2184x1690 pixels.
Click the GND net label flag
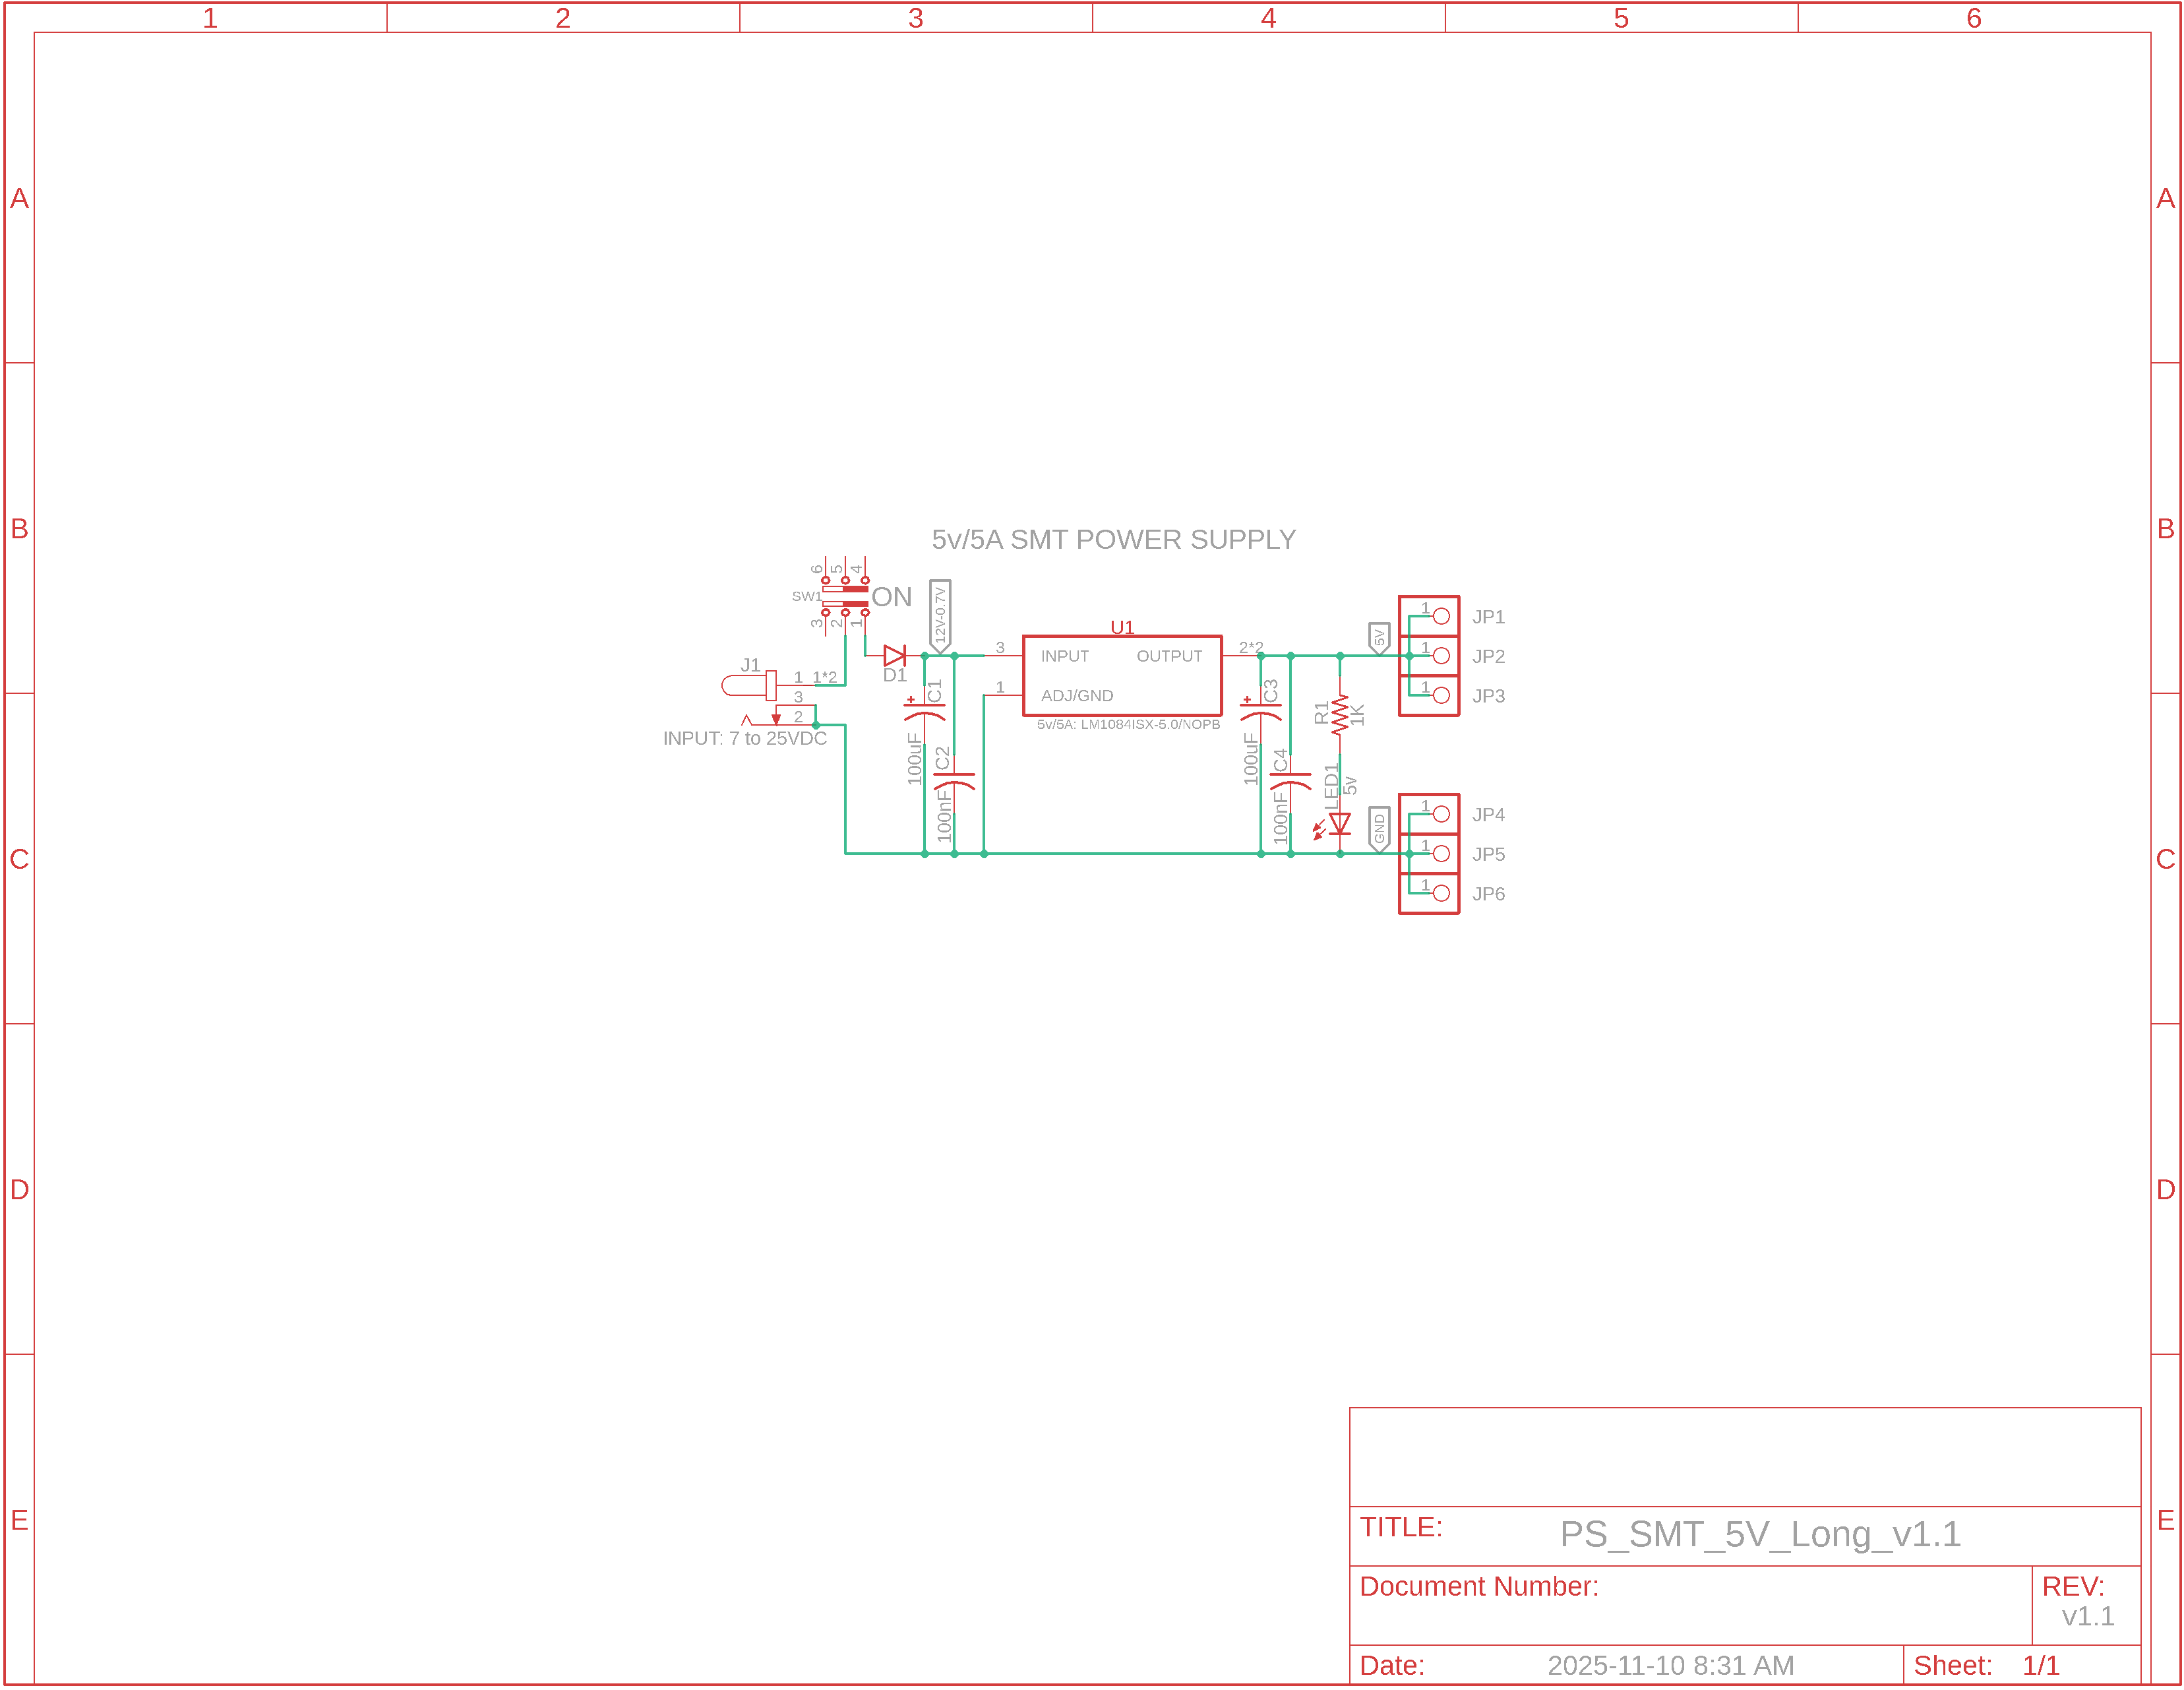point(1379,829)
